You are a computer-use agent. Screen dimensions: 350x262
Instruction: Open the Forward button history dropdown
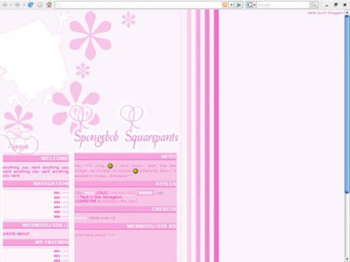[x=24, y=5]
